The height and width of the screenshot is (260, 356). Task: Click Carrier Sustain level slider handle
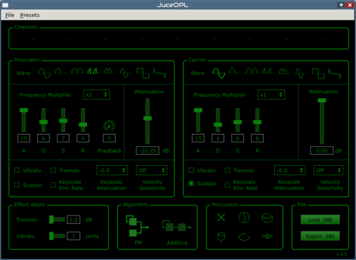pyautogui.click(x=238, y=122)
